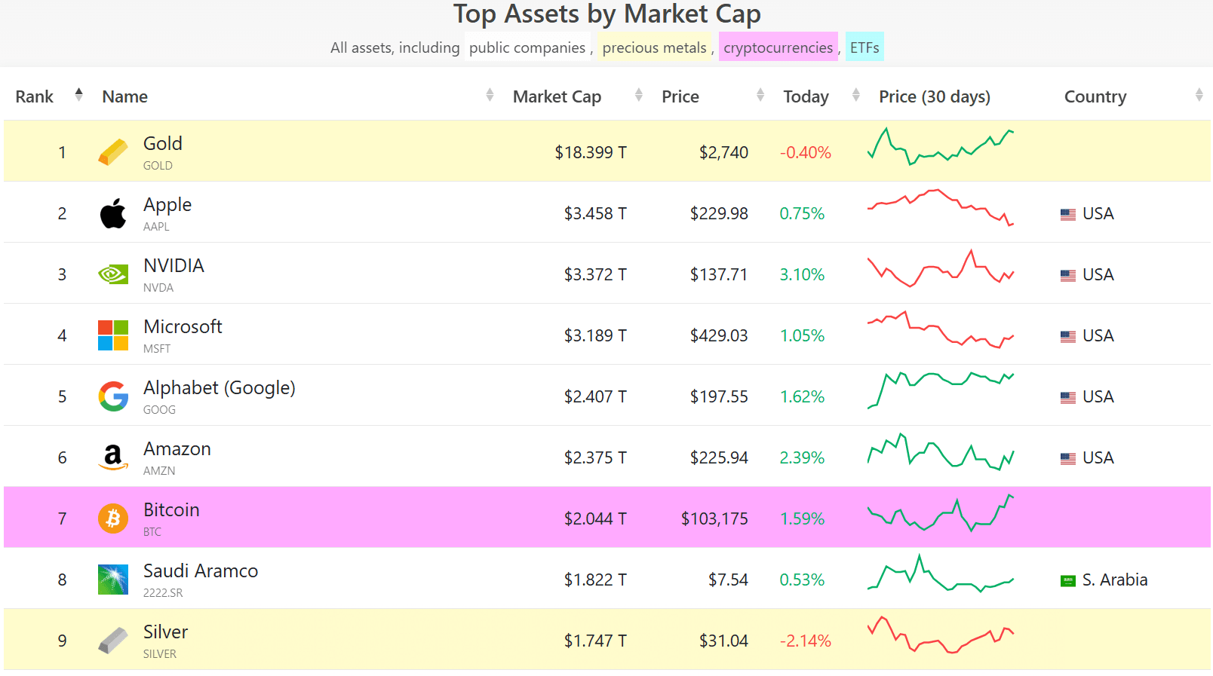Click the USA flag in Amazon row
Viewport: 1213px width, 676px height.
tap(1068, 458)
